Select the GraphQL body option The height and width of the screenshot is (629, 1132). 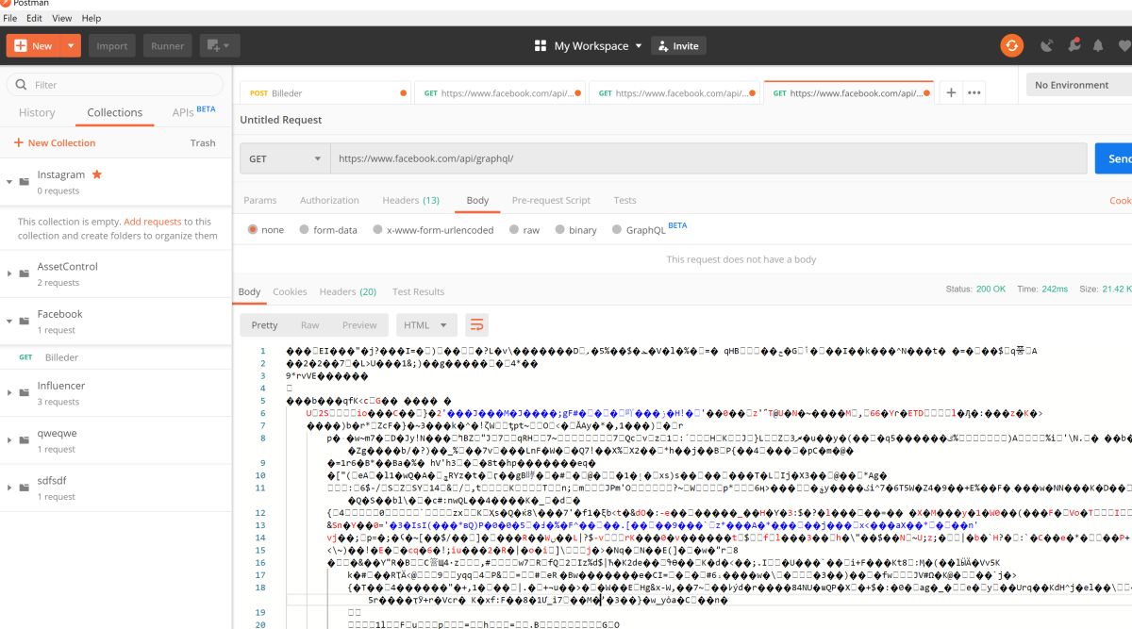coord(616,229)
